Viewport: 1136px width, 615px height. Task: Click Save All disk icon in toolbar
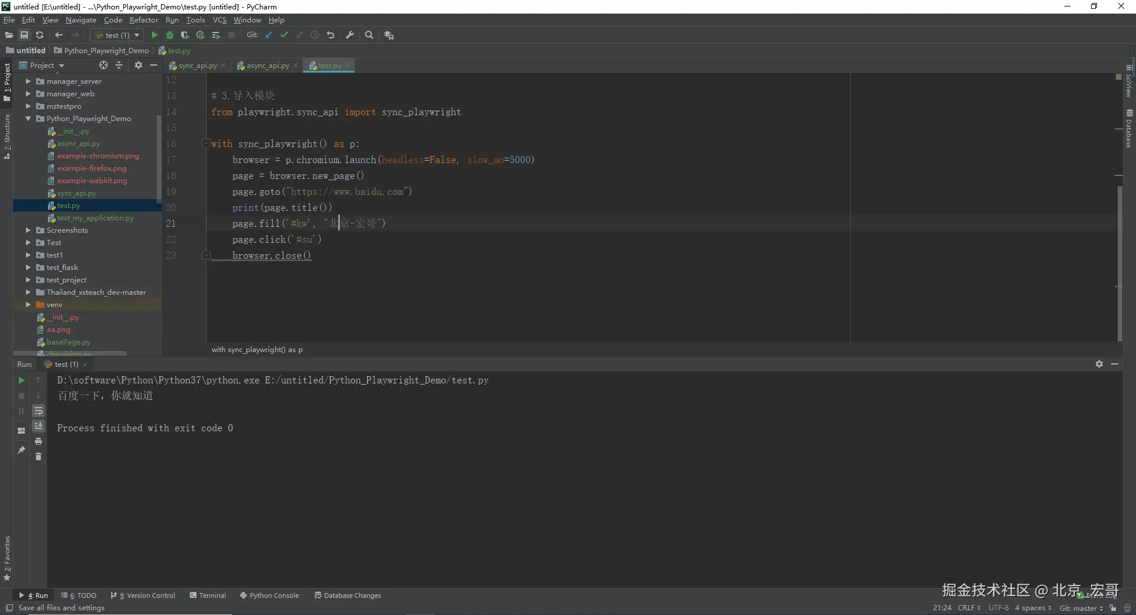24,35
